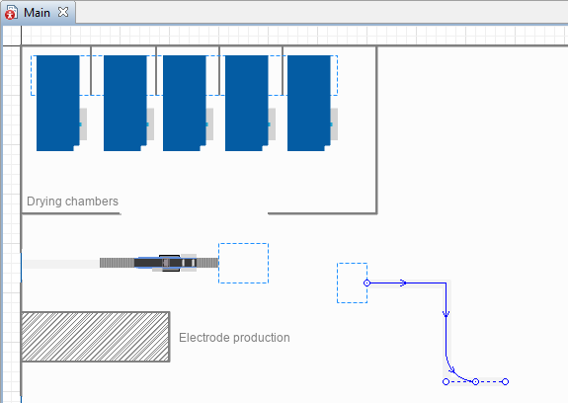
Task: Click the Main tab document icon
Action: (x=11, y=13)
